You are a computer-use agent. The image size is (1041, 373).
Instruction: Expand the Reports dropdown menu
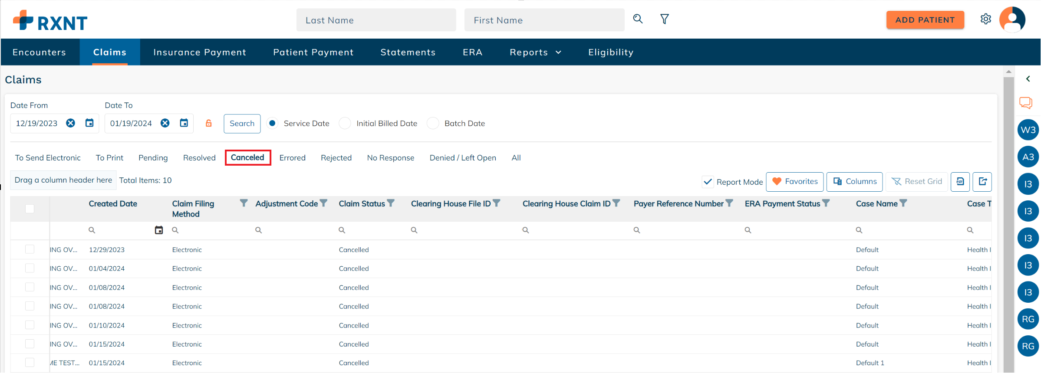pyautogui.click(x=535, y=52)
